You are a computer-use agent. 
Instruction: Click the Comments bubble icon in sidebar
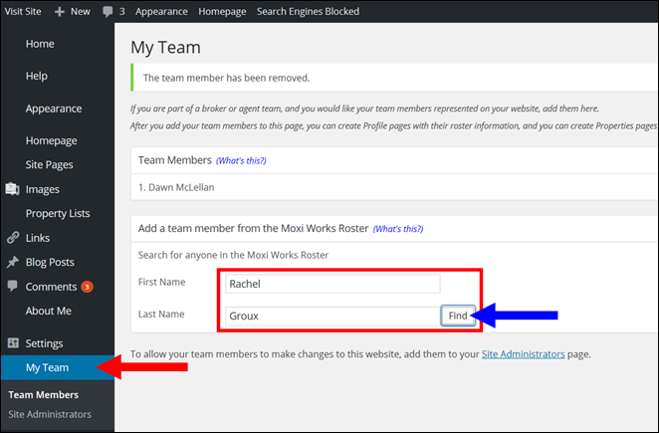tap(12, 287)
